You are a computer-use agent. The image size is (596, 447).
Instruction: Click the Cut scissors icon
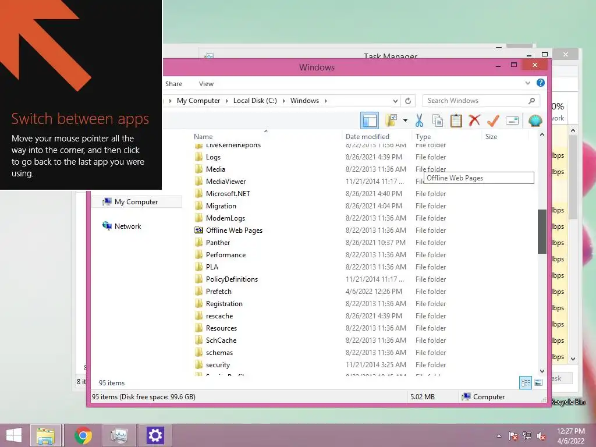419,120
